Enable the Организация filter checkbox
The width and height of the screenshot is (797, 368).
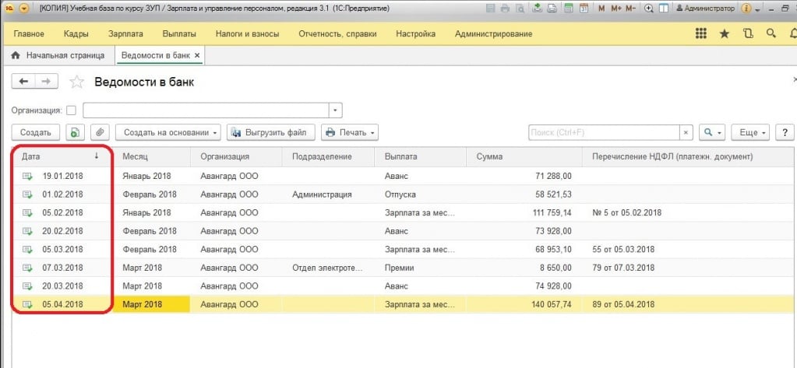click(72, 110)
